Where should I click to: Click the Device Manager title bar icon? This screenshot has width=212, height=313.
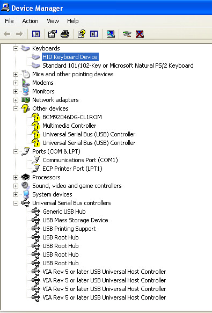point(5,8)
